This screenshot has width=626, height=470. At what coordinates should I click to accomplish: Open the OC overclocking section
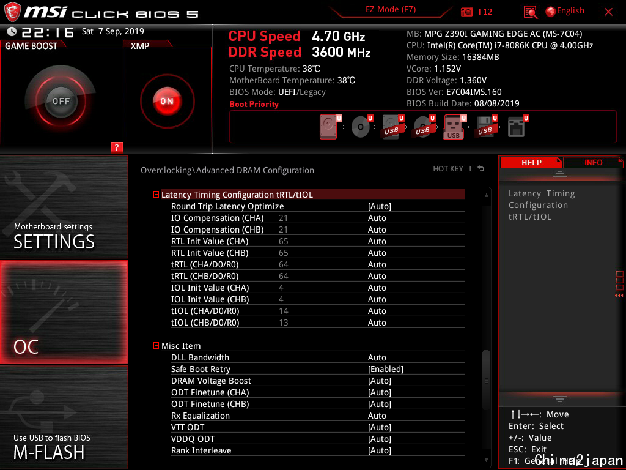[x=64, y=312]
